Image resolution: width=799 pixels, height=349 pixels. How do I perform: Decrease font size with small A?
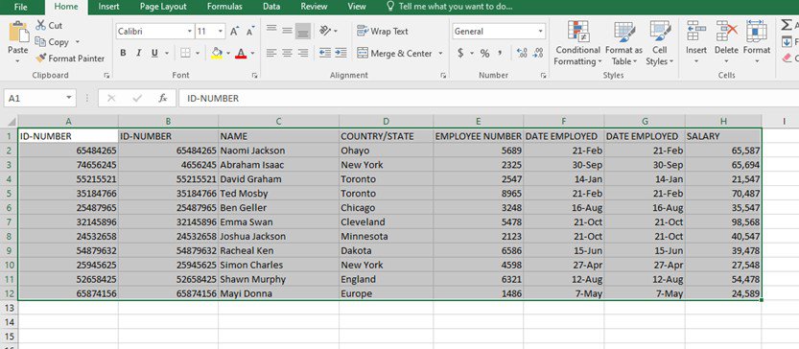point(249,32)
